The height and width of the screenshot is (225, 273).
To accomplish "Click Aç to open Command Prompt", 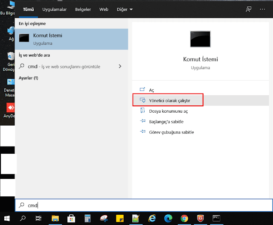I will 151,90.
